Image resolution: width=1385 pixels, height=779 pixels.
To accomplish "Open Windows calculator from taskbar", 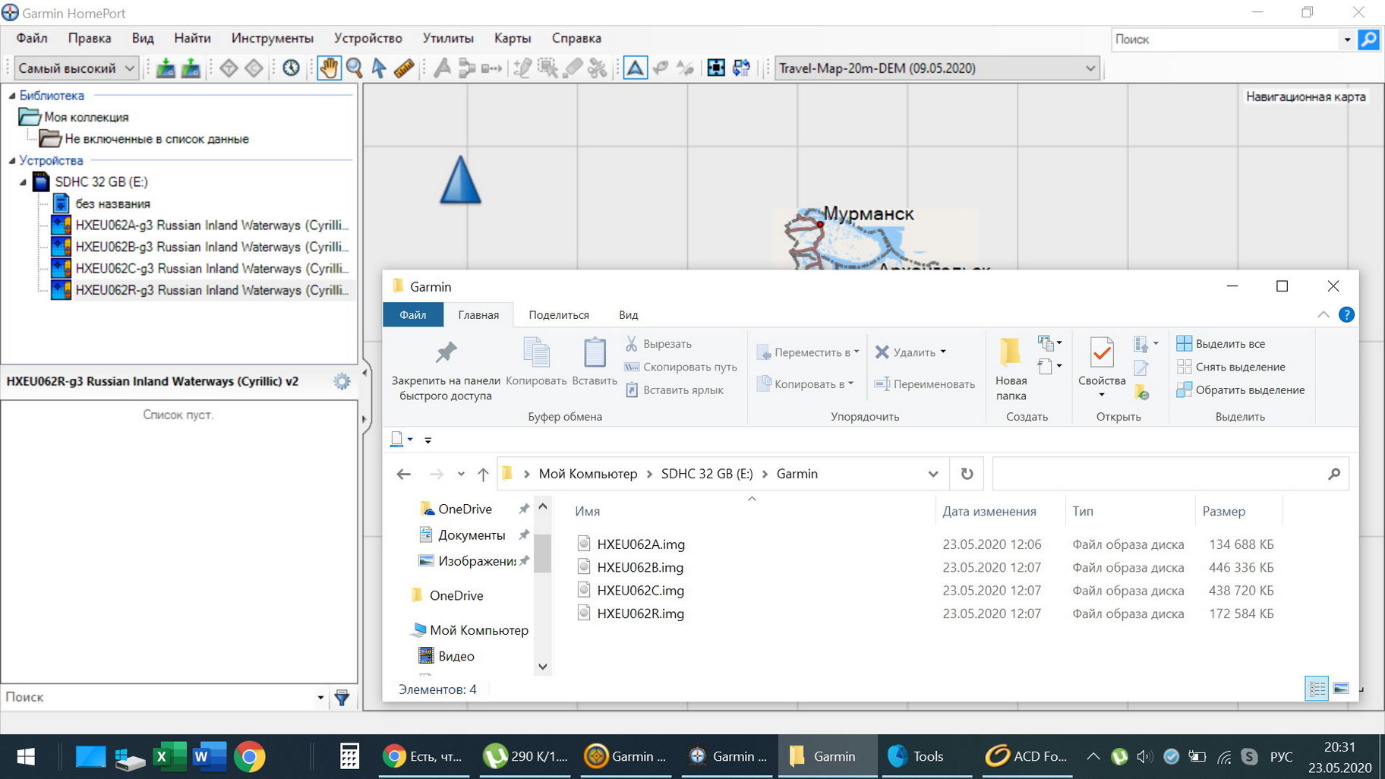I will tap(349, 756).
